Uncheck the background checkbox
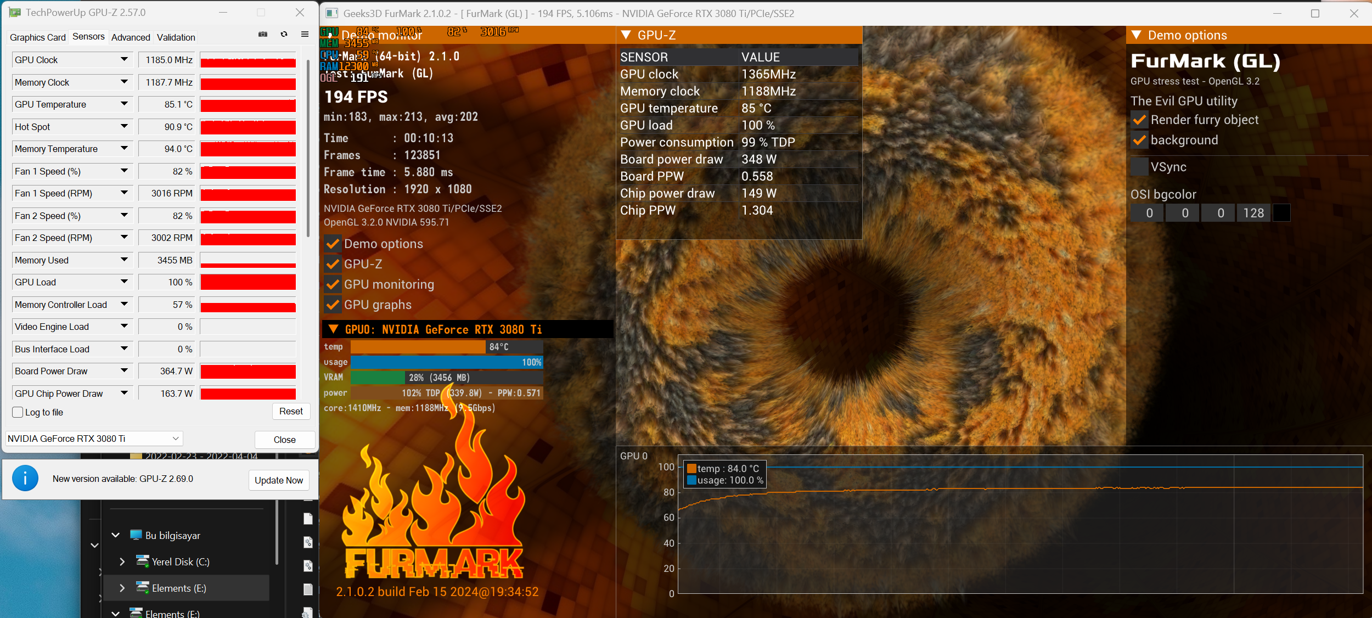Viewport: 1372px width, 618px height. click(x=1139, y=140)
